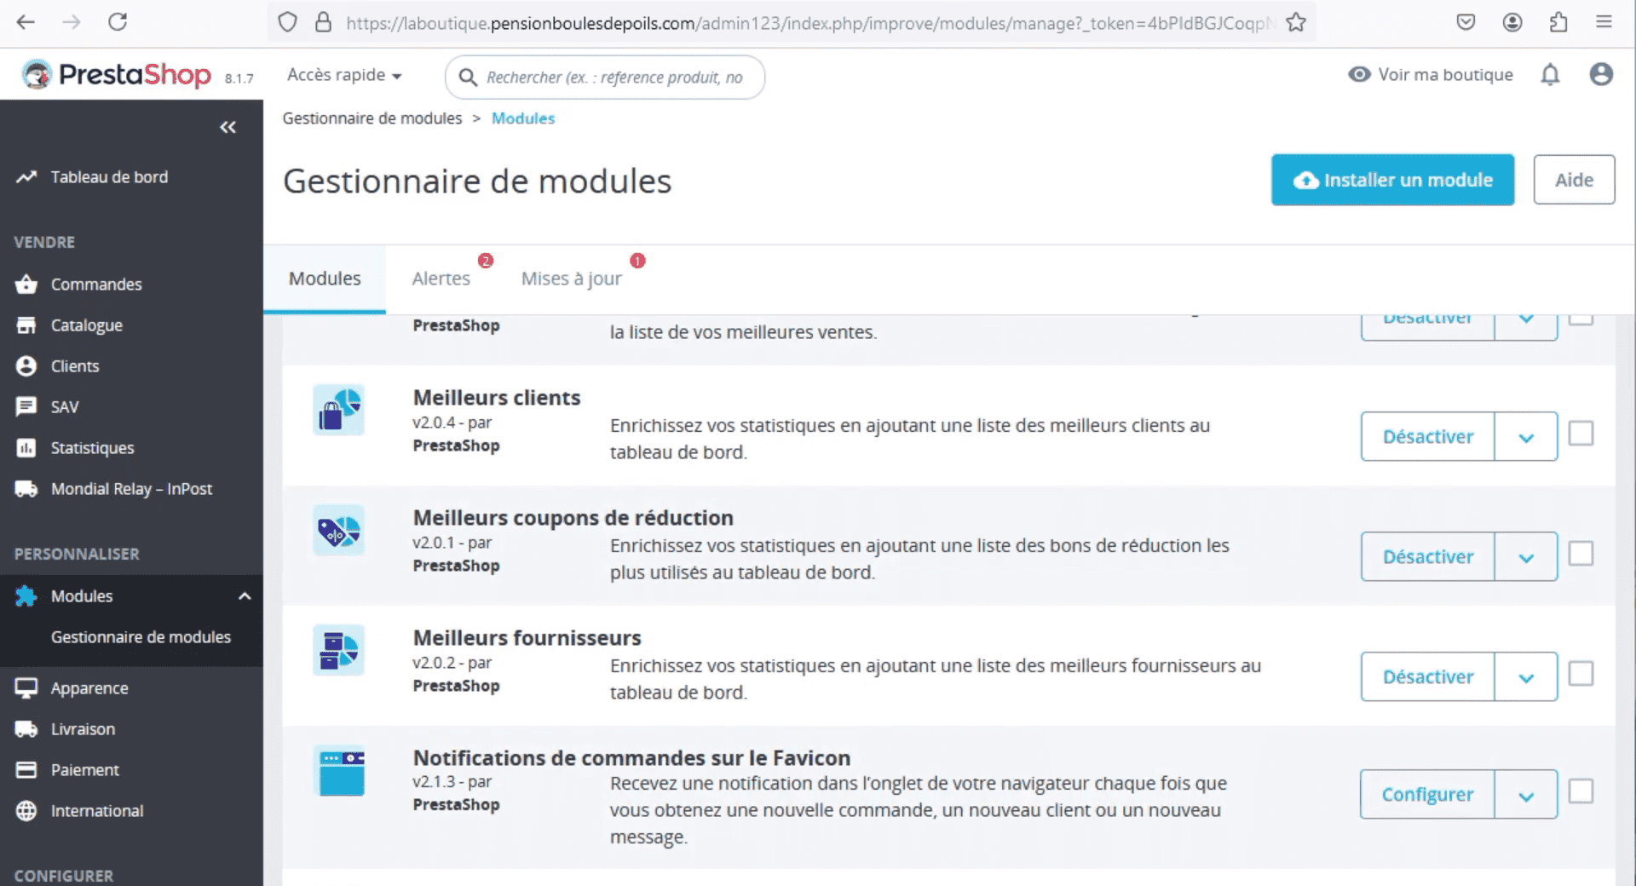Switch to the Modules tab
This screenshot has height=886, width=1636.
pyautogui.click(x=325, y=279)
